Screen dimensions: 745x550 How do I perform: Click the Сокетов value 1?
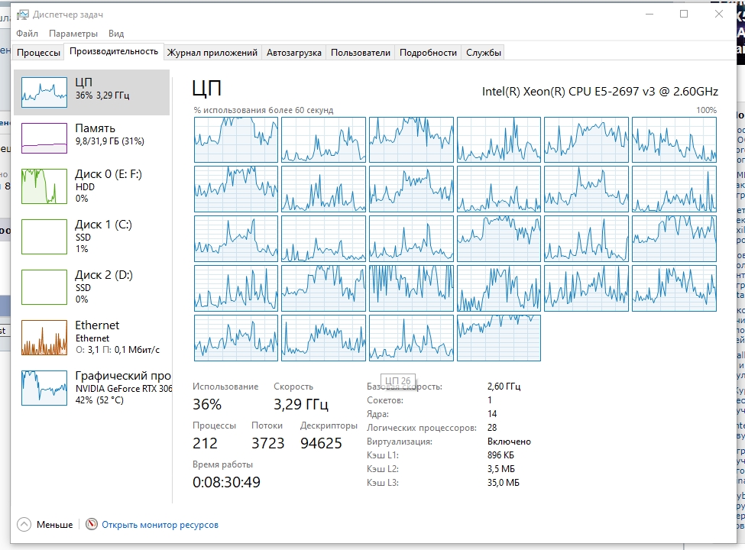click(489, 400)
